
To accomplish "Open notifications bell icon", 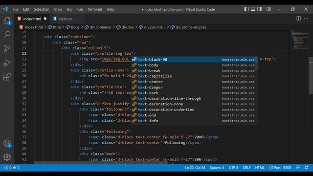I will 307,167.
